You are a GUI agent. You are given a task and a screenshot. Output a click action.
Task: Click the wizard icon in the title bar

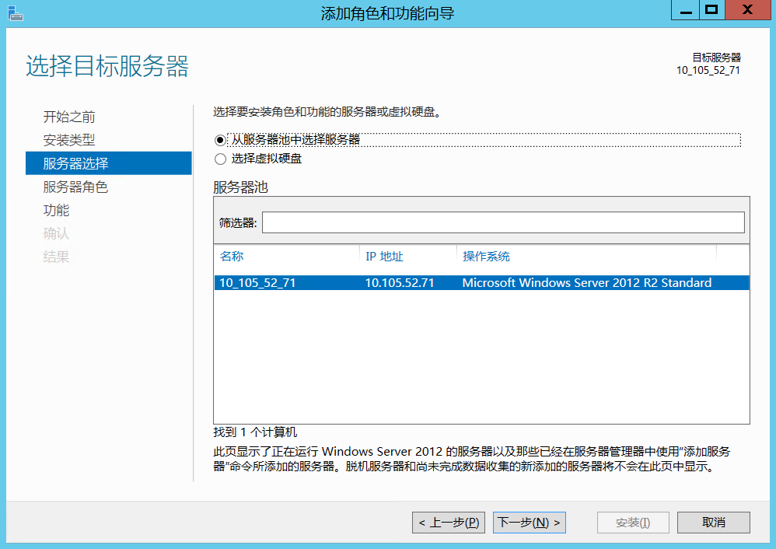pyautogui.click(x=16, y=12)
